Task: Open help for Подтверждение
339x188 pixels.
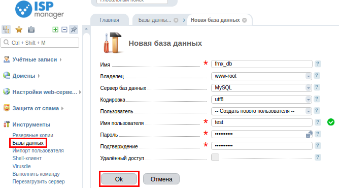Action: (318, 146)
